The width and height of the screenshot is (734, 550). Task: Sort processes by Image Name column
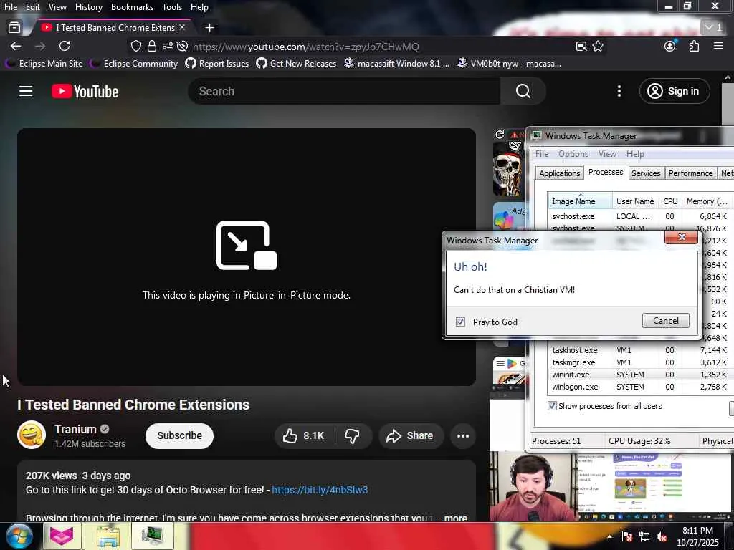click(x=579, y=201)
